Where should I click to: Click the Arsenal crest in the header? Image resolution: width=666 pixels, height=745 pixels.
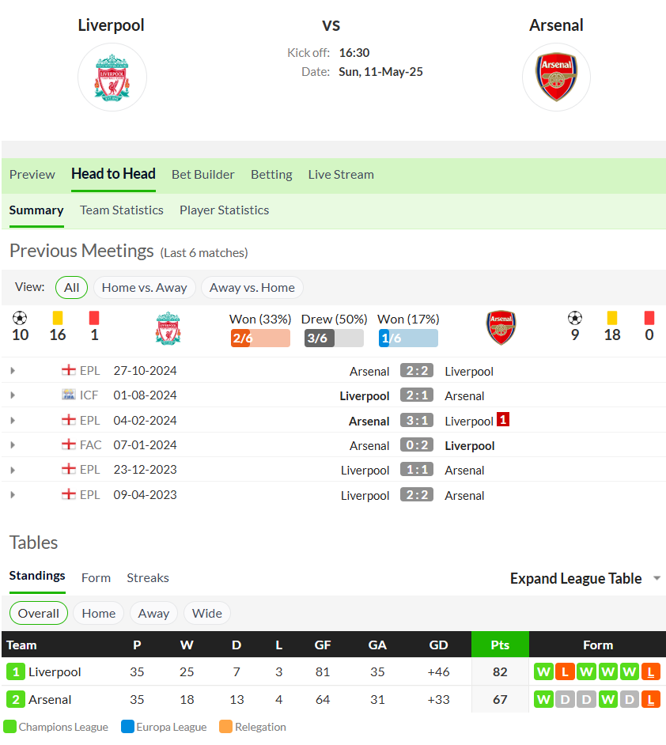[556, 77]
